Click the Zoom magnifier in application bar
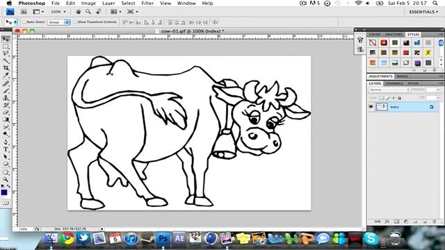 coord(88,12)
